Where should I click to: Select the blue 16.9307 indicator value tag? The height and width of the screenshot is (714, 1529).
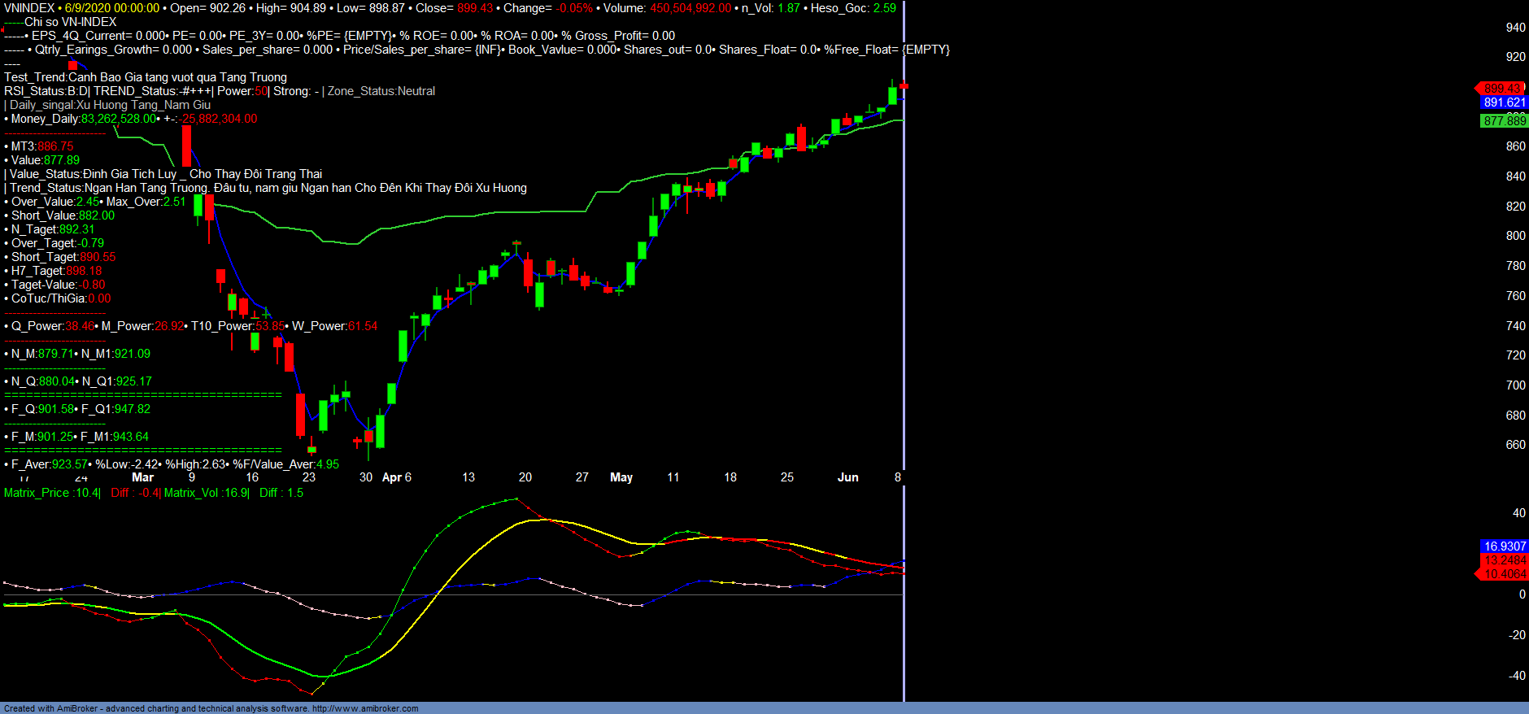pyautogui.click(x=1504, y=546)
